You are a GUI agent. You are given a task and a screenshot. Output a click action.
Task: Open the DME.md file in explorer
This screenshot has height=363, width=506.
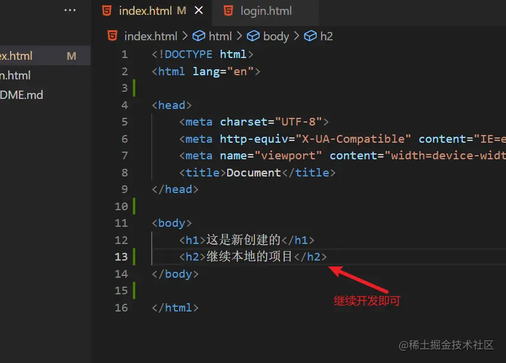point(45,95)
